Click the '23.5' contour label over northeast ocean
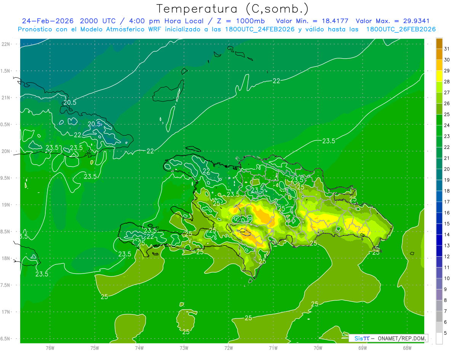Image resolution: width=457 pixels, height=353 pixels. [x=329, y=141]
